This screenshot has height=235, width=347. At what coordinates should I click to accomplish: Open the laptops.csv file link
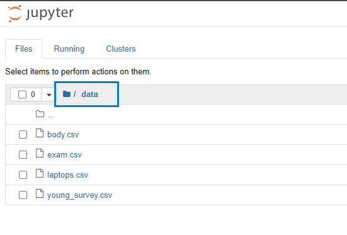(68, 175)
